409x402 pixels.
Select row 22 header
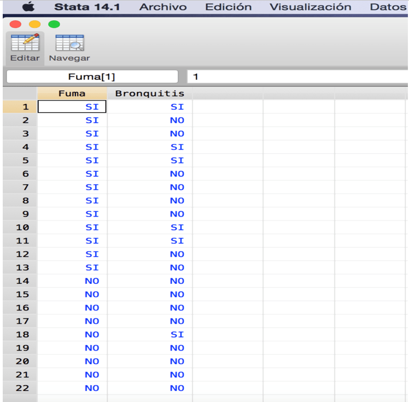pos(20,388)
